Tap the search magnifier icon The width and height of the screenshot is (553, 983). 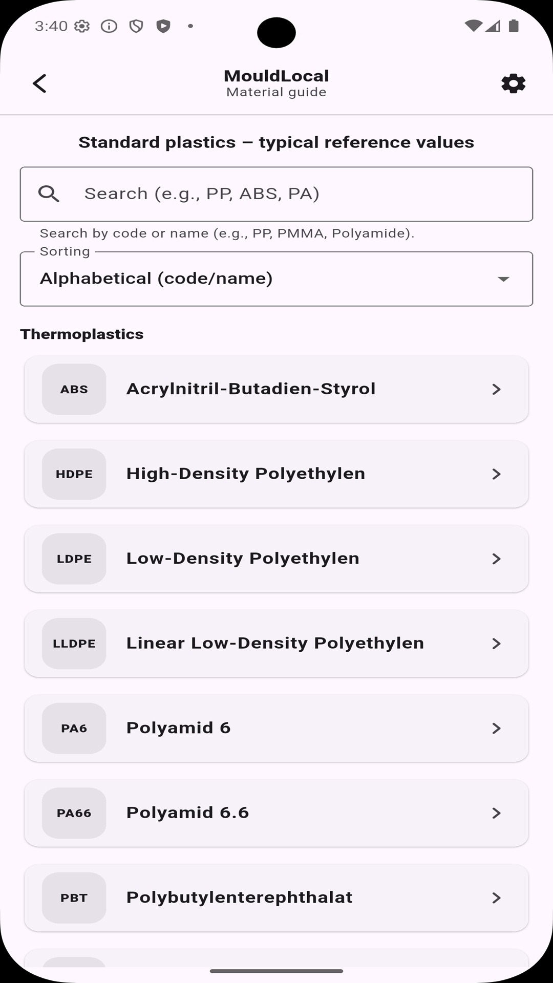(x=49, y=194)
